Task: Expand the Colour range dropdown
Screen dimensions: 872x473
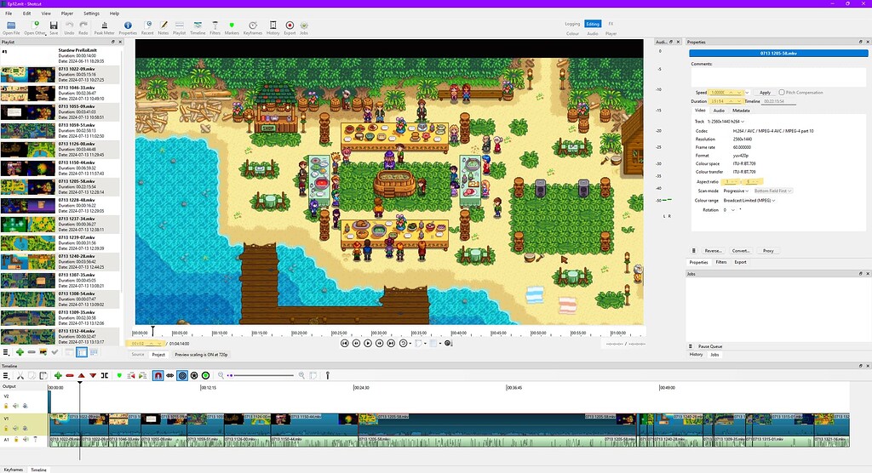Action: click(x=749, y=200)
